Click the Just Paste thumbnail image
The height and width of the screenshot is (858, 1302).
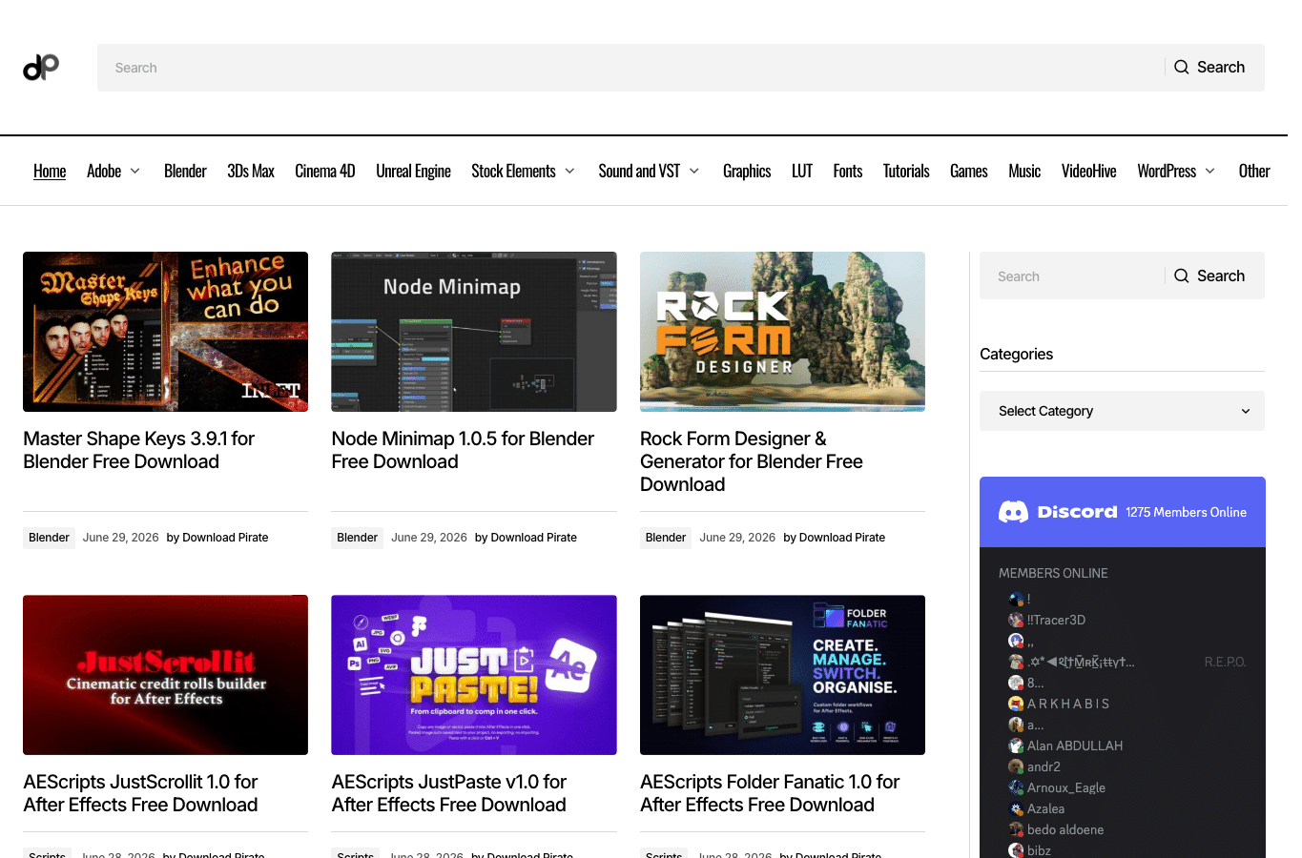pos(474,675)
